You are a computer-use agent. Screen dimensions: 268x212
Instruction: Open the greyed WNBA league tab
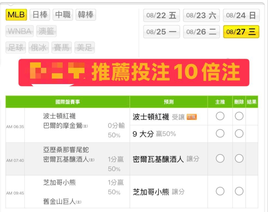19,31
